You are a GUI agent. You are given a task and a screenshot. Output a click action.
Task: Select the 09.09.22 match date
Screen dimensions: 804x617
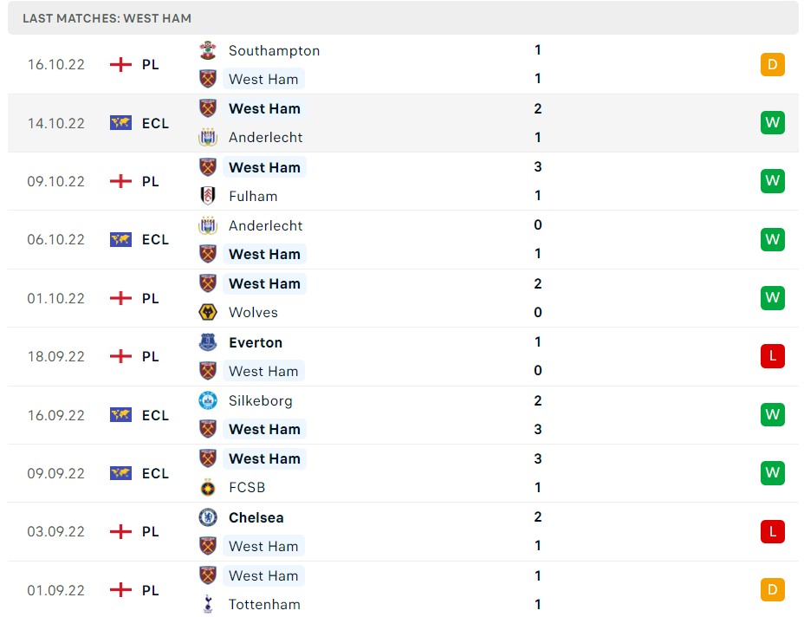click(x=56, y=473)
